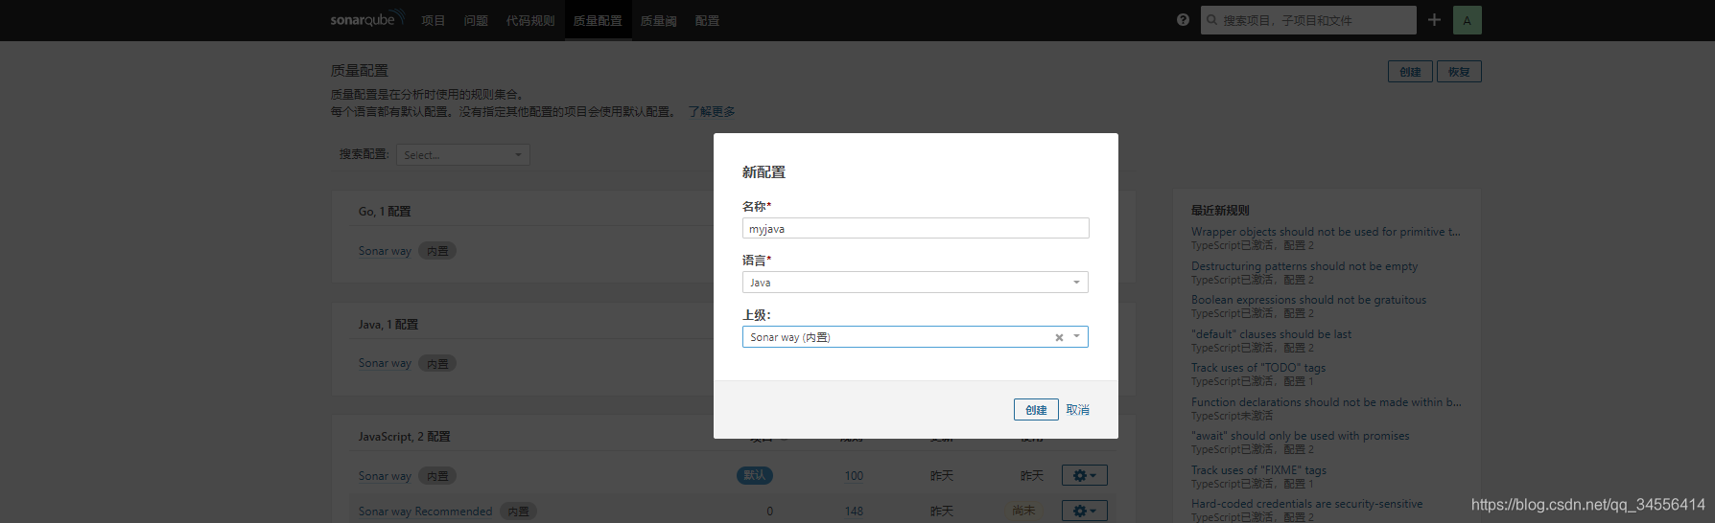Click the 最近新规则 heading
This screenshot has height=523, width=1715.
click(1220, 211)
